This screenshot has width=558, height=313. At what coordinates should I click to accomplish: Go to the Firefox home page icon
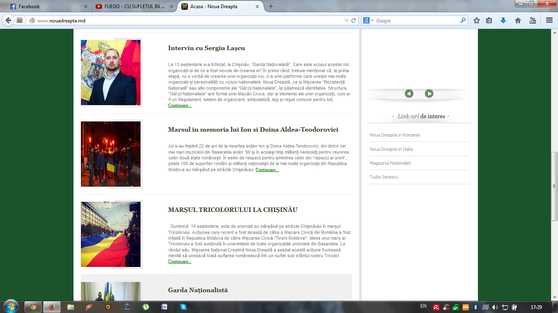click(x=518, y=20)
